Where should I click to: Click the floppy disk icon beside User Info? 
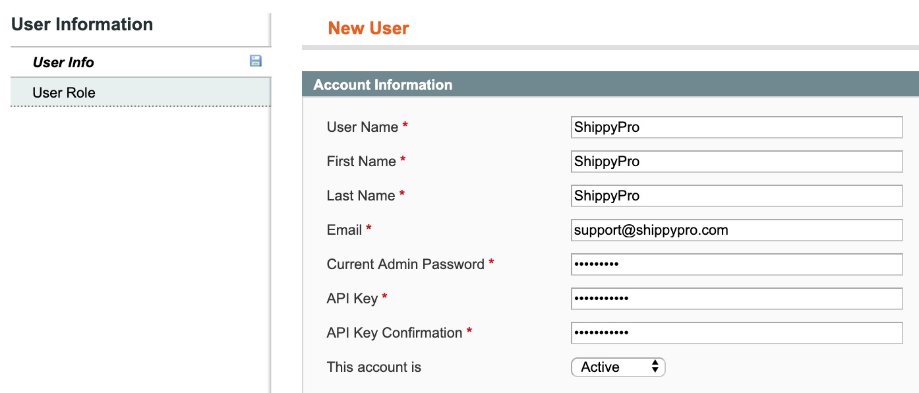click(x=256, y=61)
